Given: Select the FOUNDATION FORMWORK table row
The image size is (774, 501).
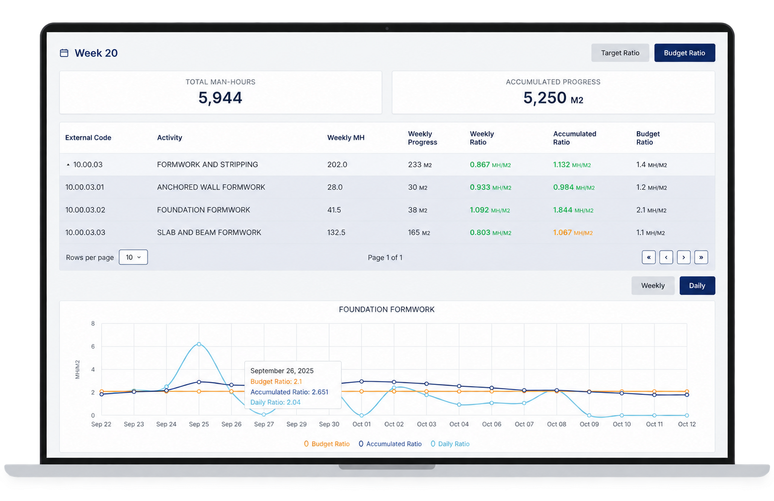Looking at the screenshot, I should click(x=387, y=210).
